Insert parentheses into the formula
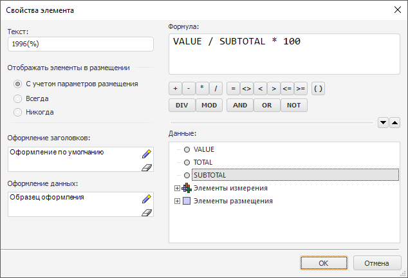The width and height of the screenshot is (408, 278). 319,89
